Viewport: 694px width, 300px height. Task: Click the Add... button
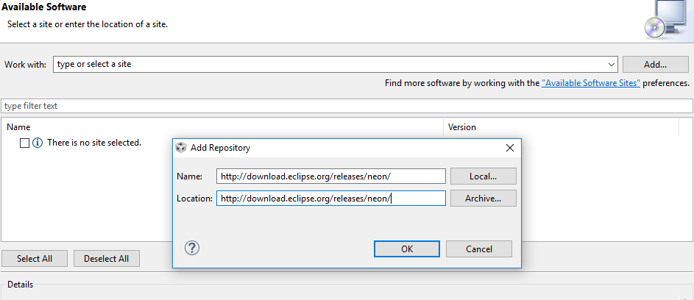[x=656, y=65]
